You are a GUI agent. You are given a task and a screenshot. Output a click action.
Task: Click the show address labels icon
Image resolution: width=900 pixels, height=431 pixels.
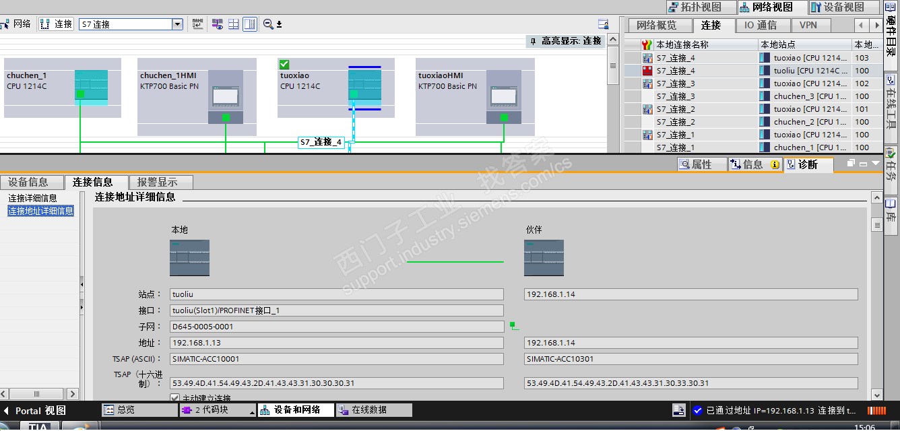[218, 24]
